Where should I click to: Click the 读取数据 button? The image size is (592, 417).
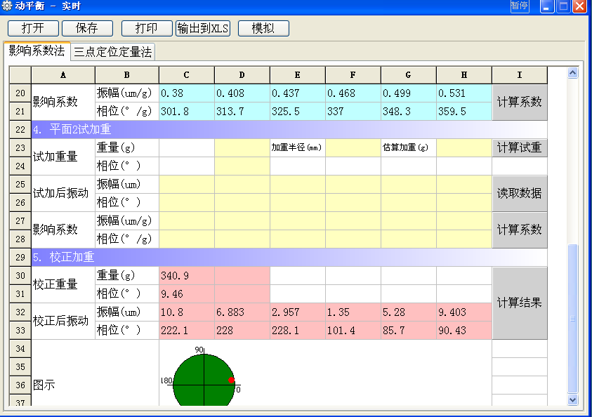pyautogui.click(x=520, y=193)
